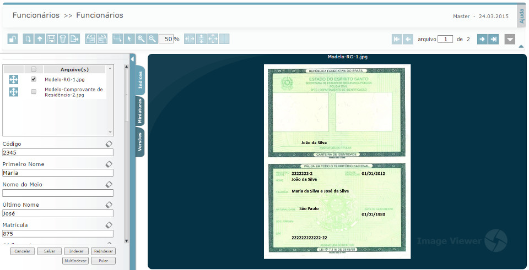
Task: Go to the last file arrow
Action: tap(494, 39)
